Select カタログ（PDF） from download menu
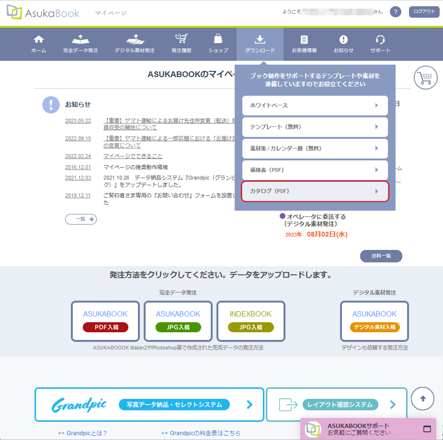 tap(315, 191)
